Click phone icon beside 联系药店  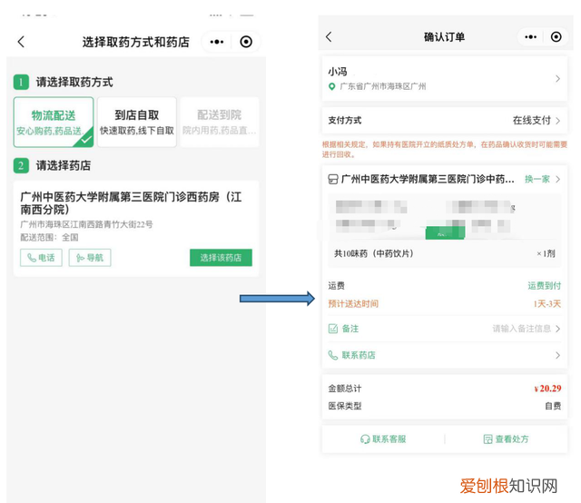click(333, 355)
